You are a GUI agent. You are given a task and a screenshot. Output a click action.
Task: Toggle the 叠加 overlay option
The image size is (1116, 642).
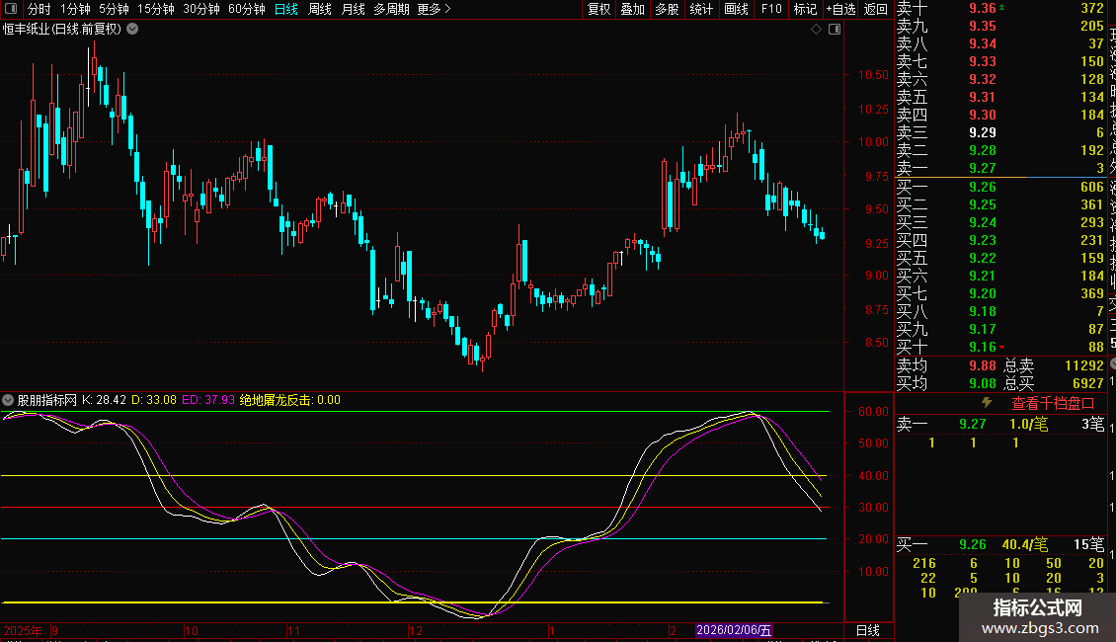tap(632, 9)
